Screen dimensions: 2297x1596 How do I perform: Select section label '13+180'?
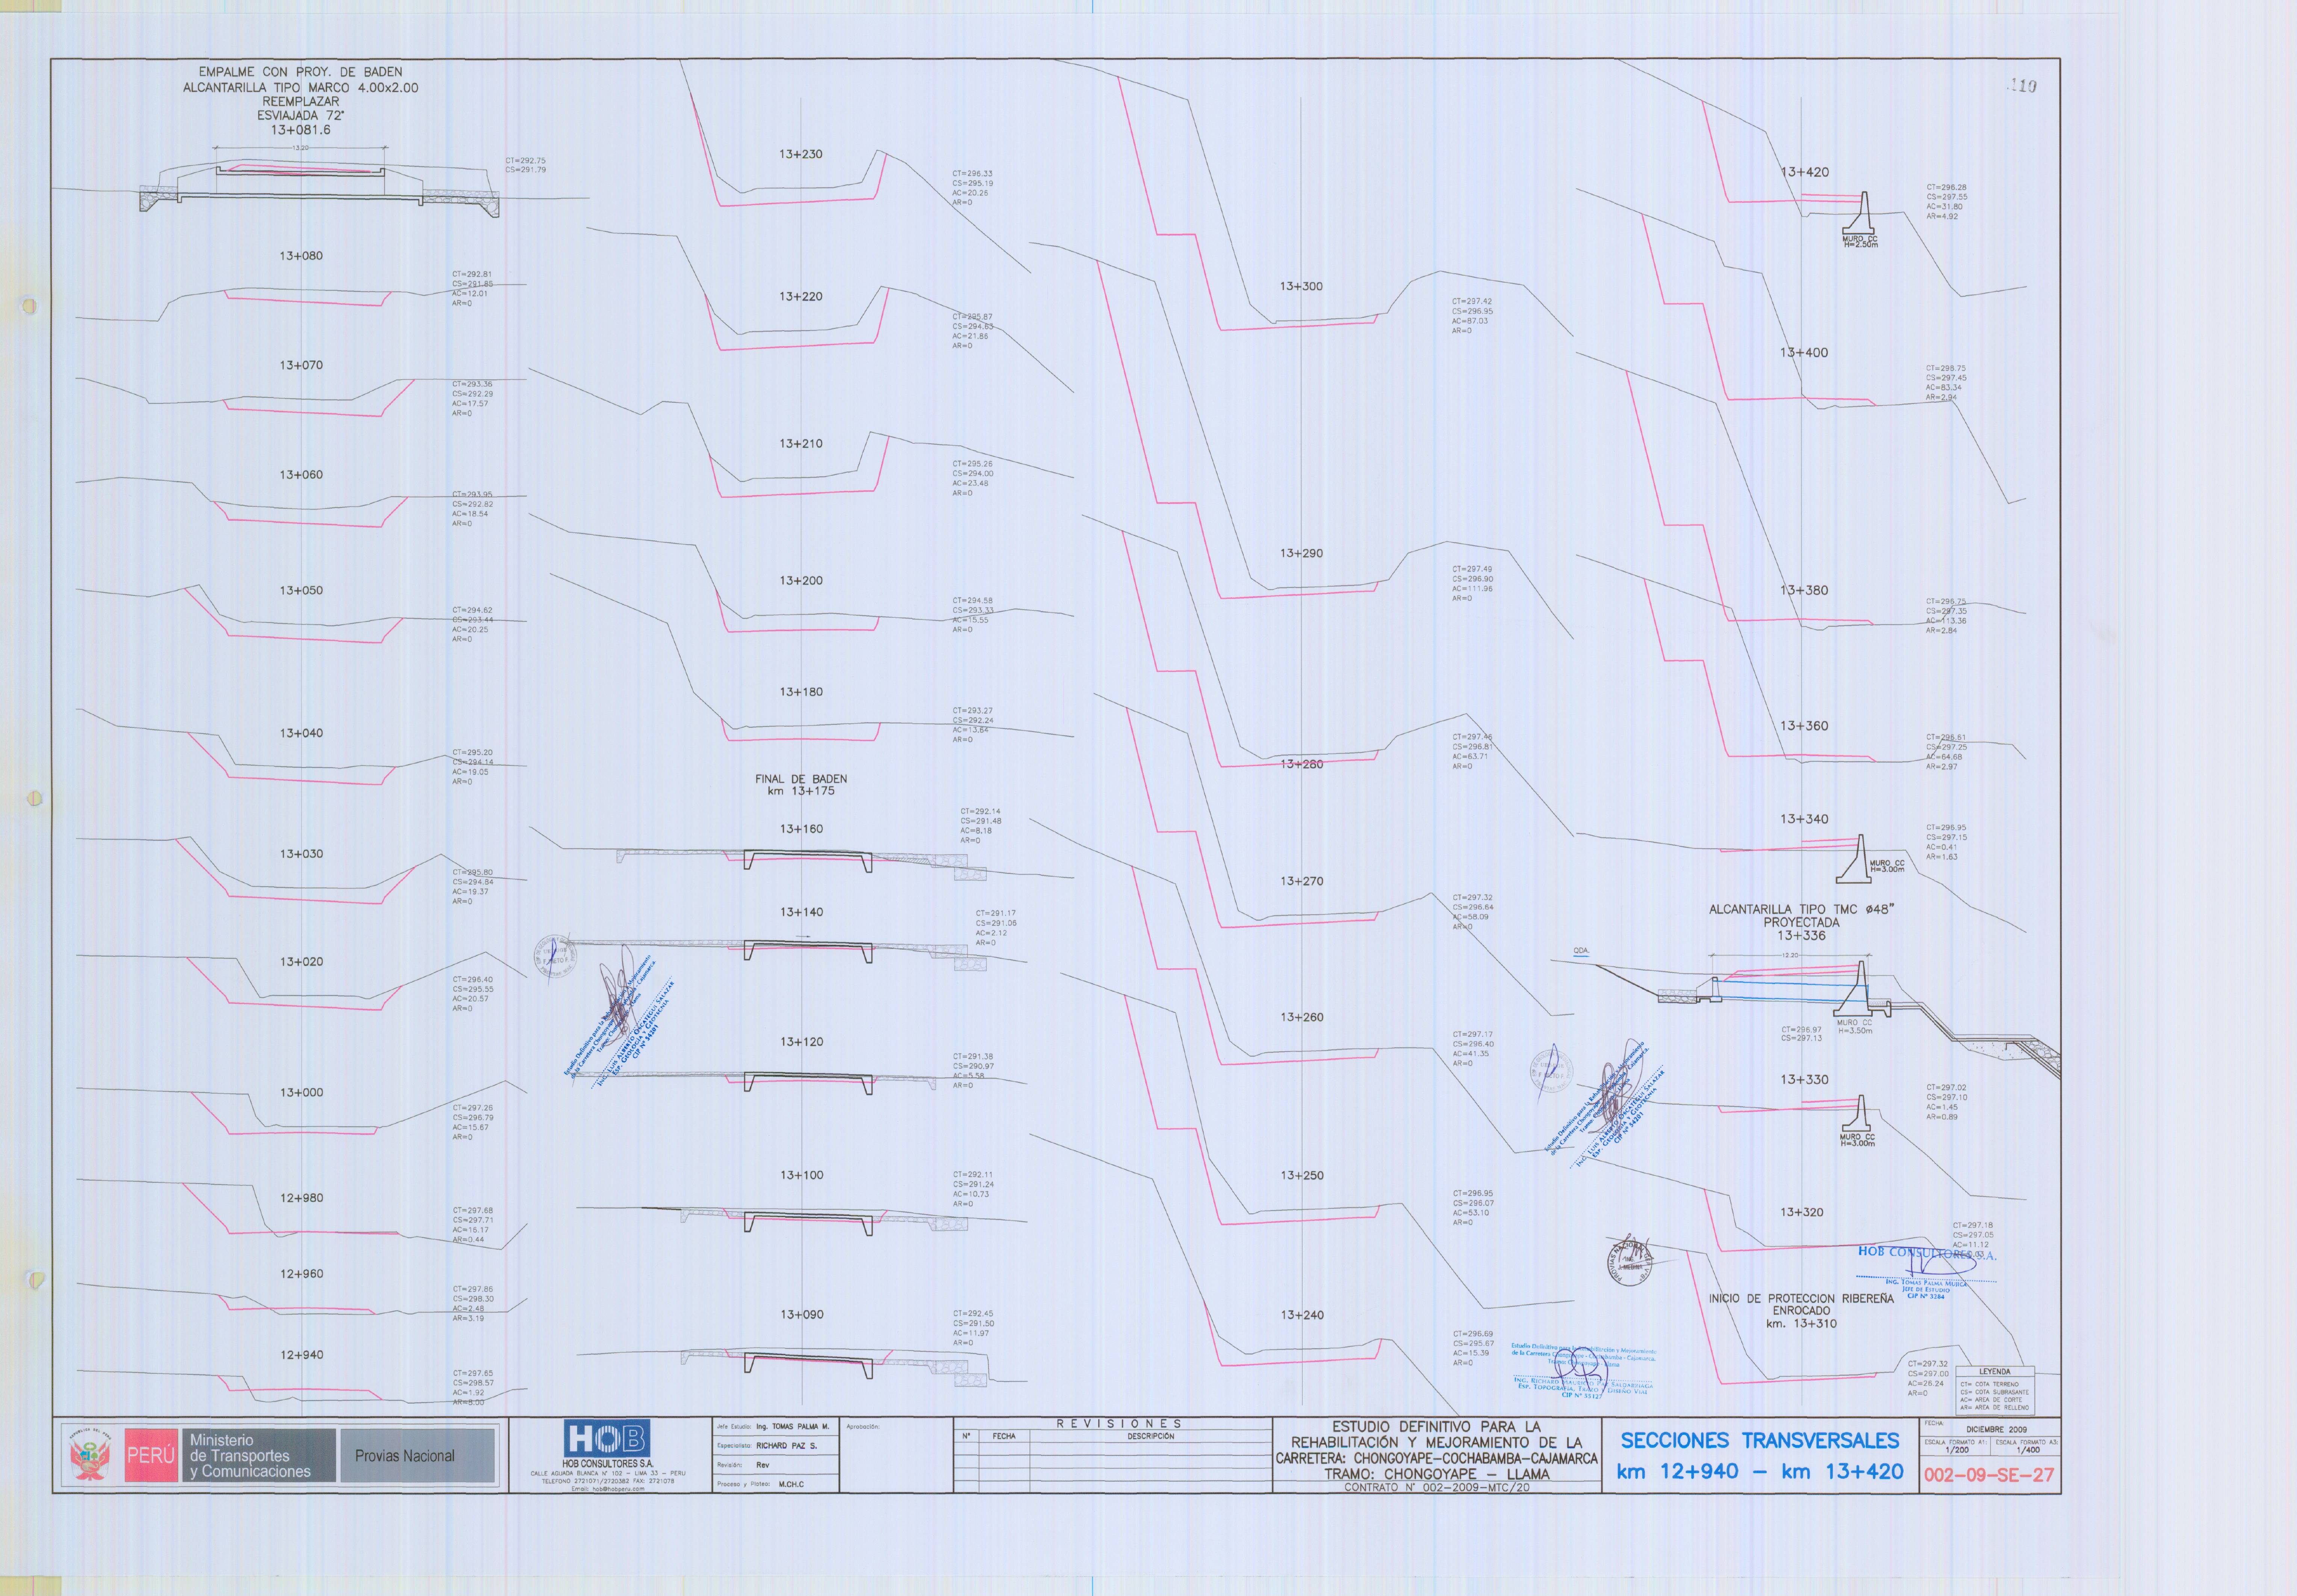[801, 692]
